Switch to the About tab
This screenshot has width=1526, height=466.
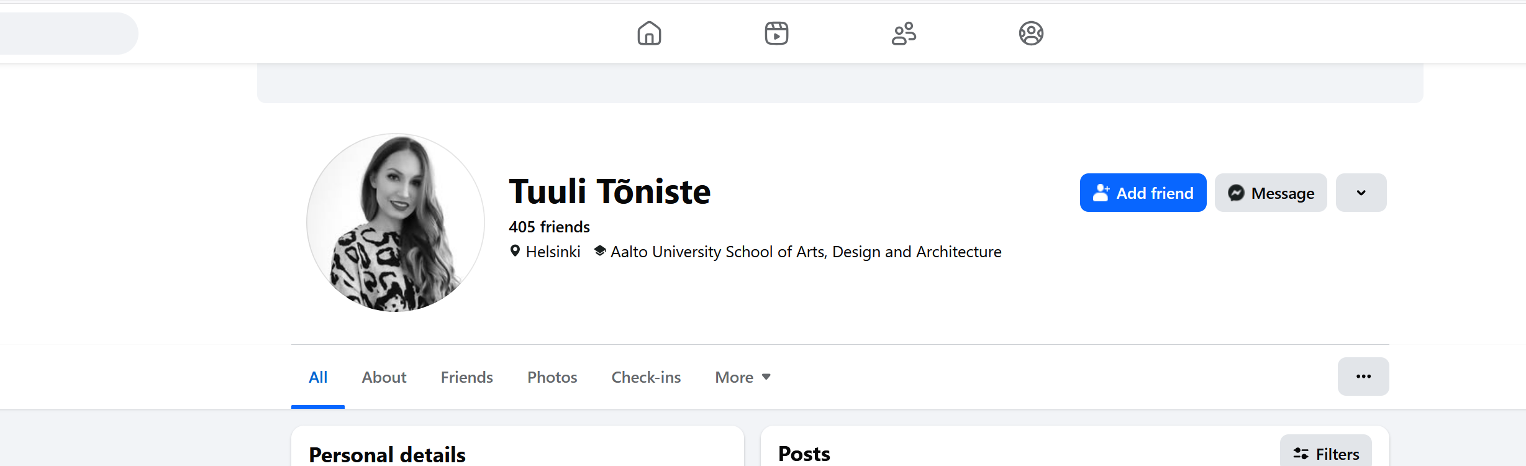point(384,377)
